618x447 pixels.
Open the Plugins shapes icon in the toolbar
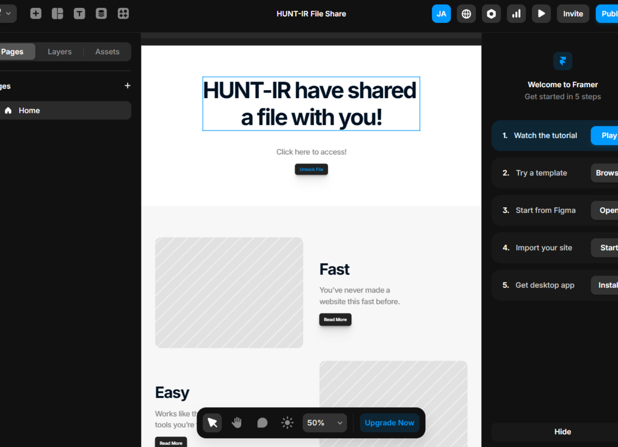click(x=123, y=13)
